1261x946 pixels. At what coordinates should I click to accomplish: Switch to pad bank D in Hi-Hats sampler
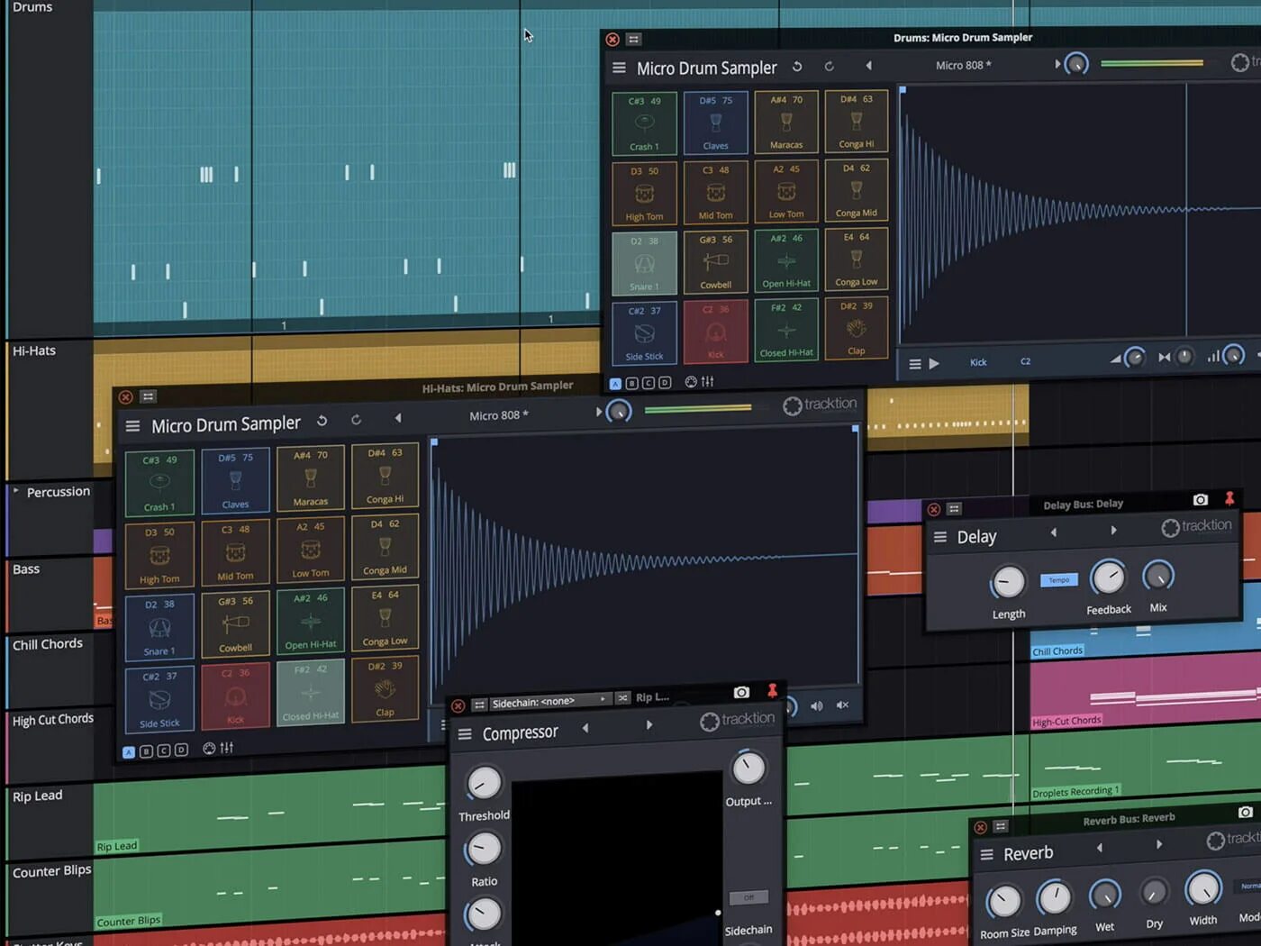point(181,750)
